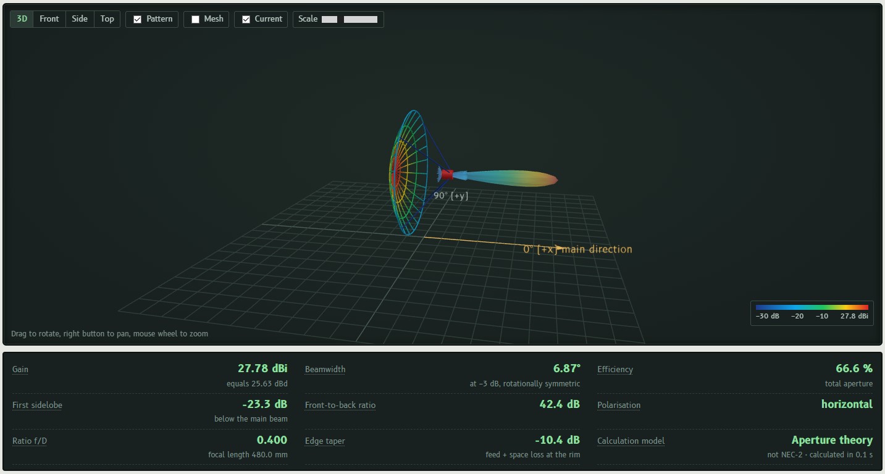Viewport: 885px width, 474px height.
Task: Click the red feed horn in the 3D view
Action: tap(447, 175)
